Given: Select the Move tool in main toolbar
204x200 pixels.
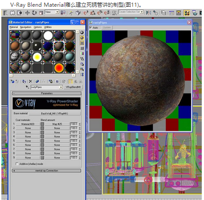Looking at the screenshot, I should tap(27, 13).
